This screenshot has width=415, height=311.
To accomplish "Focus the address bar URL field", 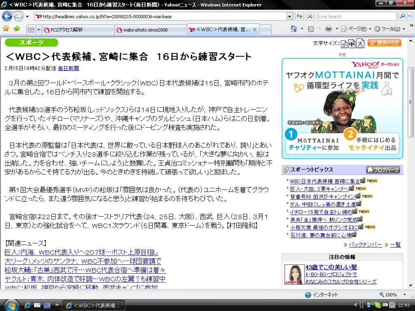I will [160, 16].
